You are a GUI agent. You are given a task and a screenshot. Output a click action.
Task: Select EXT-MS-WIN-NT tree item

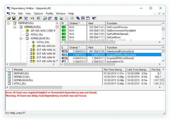(46, 58)
